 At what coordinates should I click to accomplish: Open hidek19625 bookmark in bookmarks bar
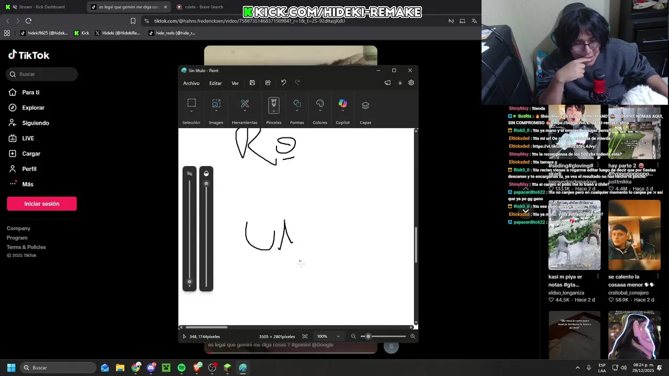pyautogui.click(x=44, y=33)
